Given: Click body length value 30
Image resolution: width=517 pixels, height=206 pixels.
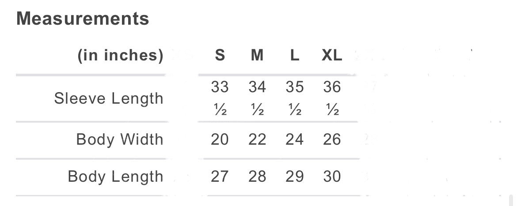Looking at the screenshot, I should point(332,176).
